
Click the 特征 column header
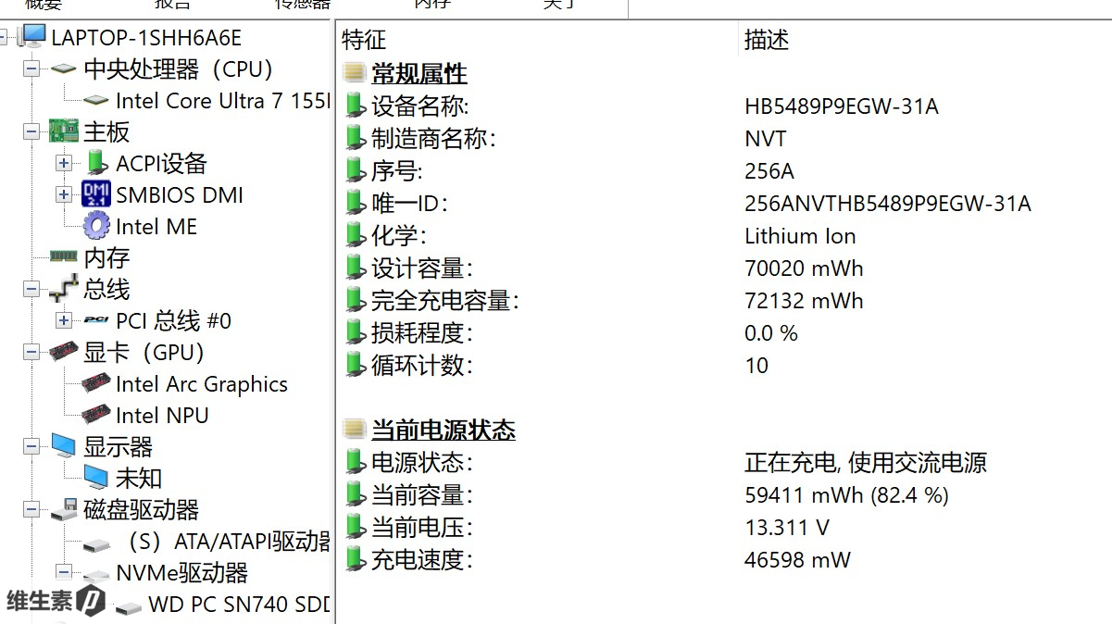[364, 40]
